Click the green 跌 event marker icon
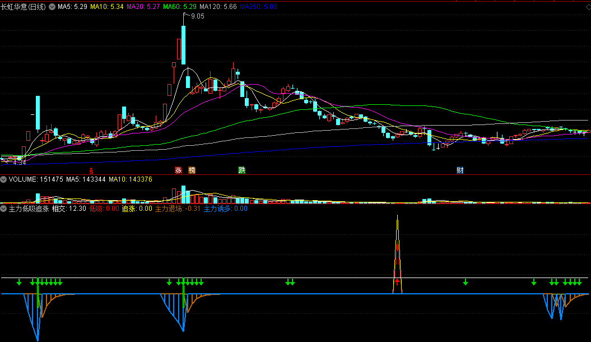Image resolution: width=591 pixels, height=342 pixels. (241, 170)
